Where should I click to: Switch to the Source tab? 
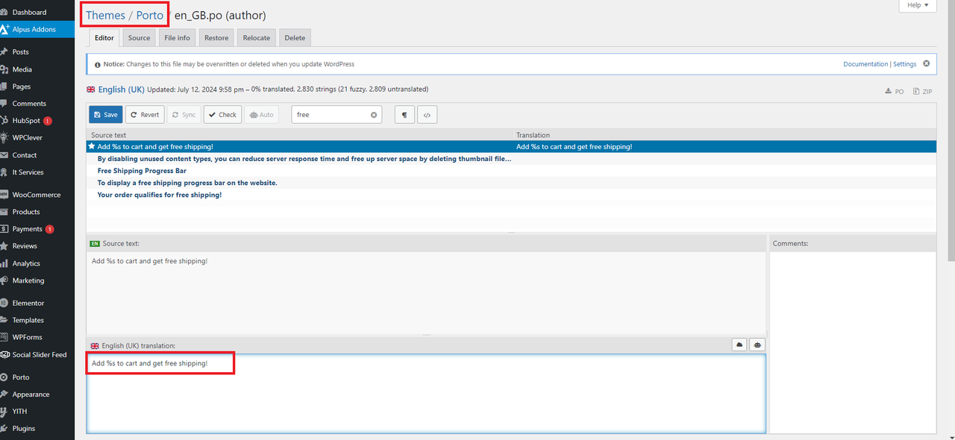coord(139,38)
